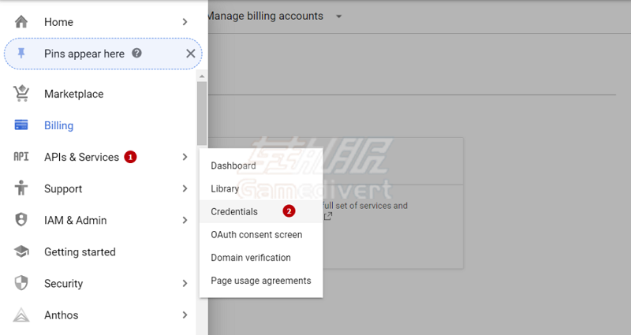Click the Support person icon
The image size is (631, 335).
[21, 188]
